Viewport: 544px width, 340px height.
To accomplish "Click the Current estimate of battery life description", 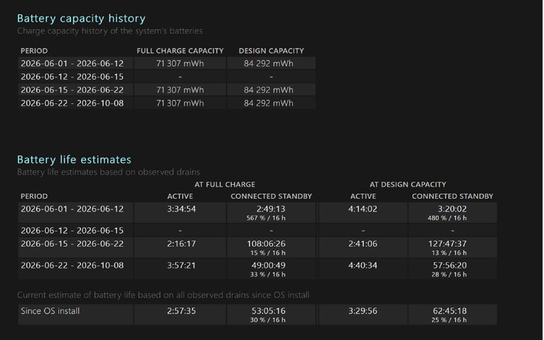I will [x=163, y=295].
